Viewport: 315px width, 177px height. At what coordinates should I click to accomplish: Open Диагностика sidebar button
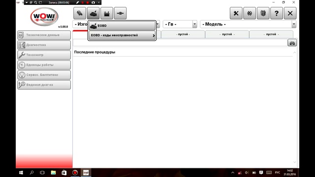coord(44,45)
